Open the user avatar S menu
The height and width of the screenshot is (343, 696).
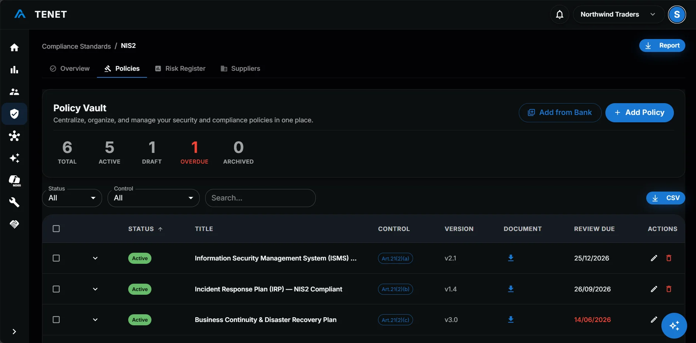677,14
